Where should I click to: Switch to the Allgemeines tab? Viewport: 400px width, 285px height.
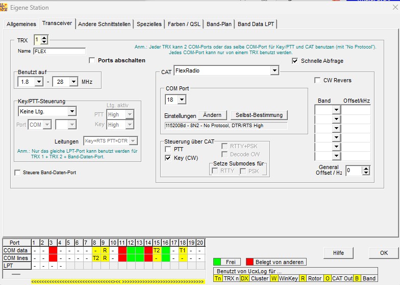coord(21,24)
